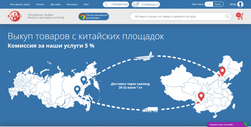The width and height of the screenshot is (251, 127).
Task: Click heading 'Выкуп товаров с китайских площадок'
Action: tap(86, 36)
